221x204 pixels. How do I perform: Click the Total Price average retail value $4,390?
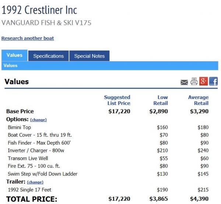pos(199,199)
